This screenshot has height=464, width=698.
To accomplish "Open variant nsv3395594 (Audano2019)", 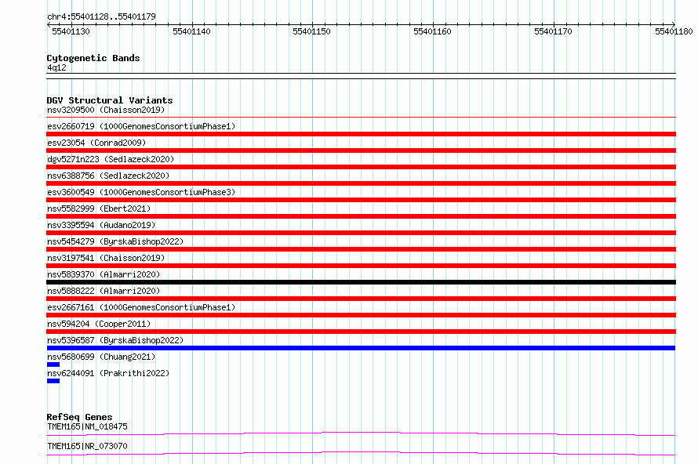I will click(101, 225).
